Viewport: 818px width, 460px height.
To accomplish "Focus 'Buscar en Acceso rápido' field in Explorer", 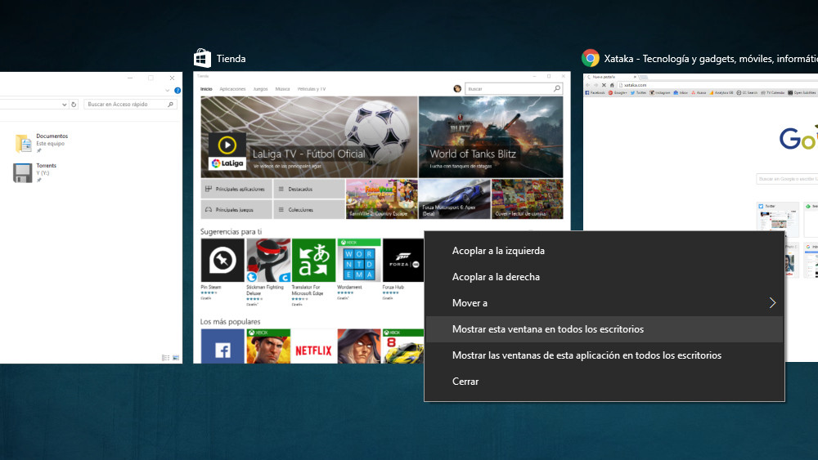I will 130,105.
